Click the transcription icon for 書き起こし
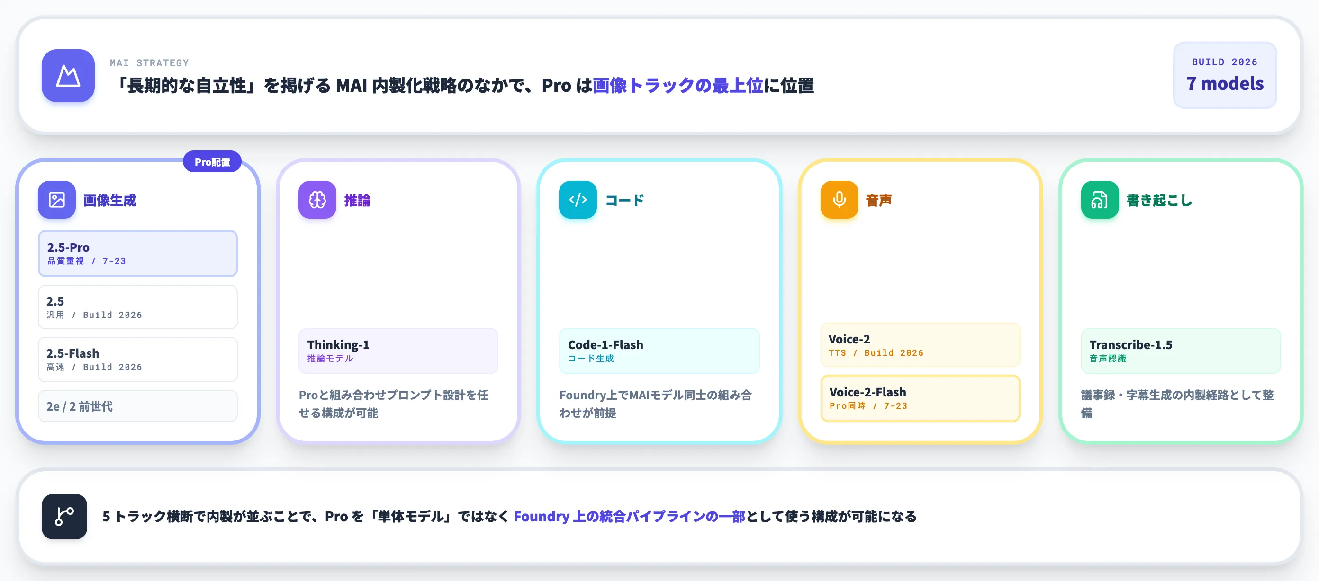The image size is (1319, 581). click(1100, 200)
